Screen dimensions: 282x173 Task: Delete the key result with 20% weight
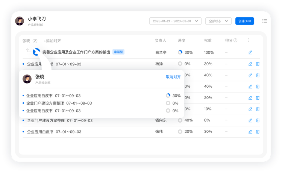258,98
